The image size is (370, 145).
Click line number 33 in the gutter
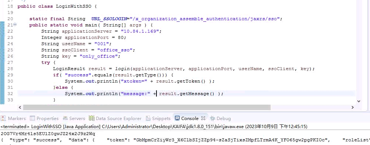pyautogui.click(x=10, y=100)
